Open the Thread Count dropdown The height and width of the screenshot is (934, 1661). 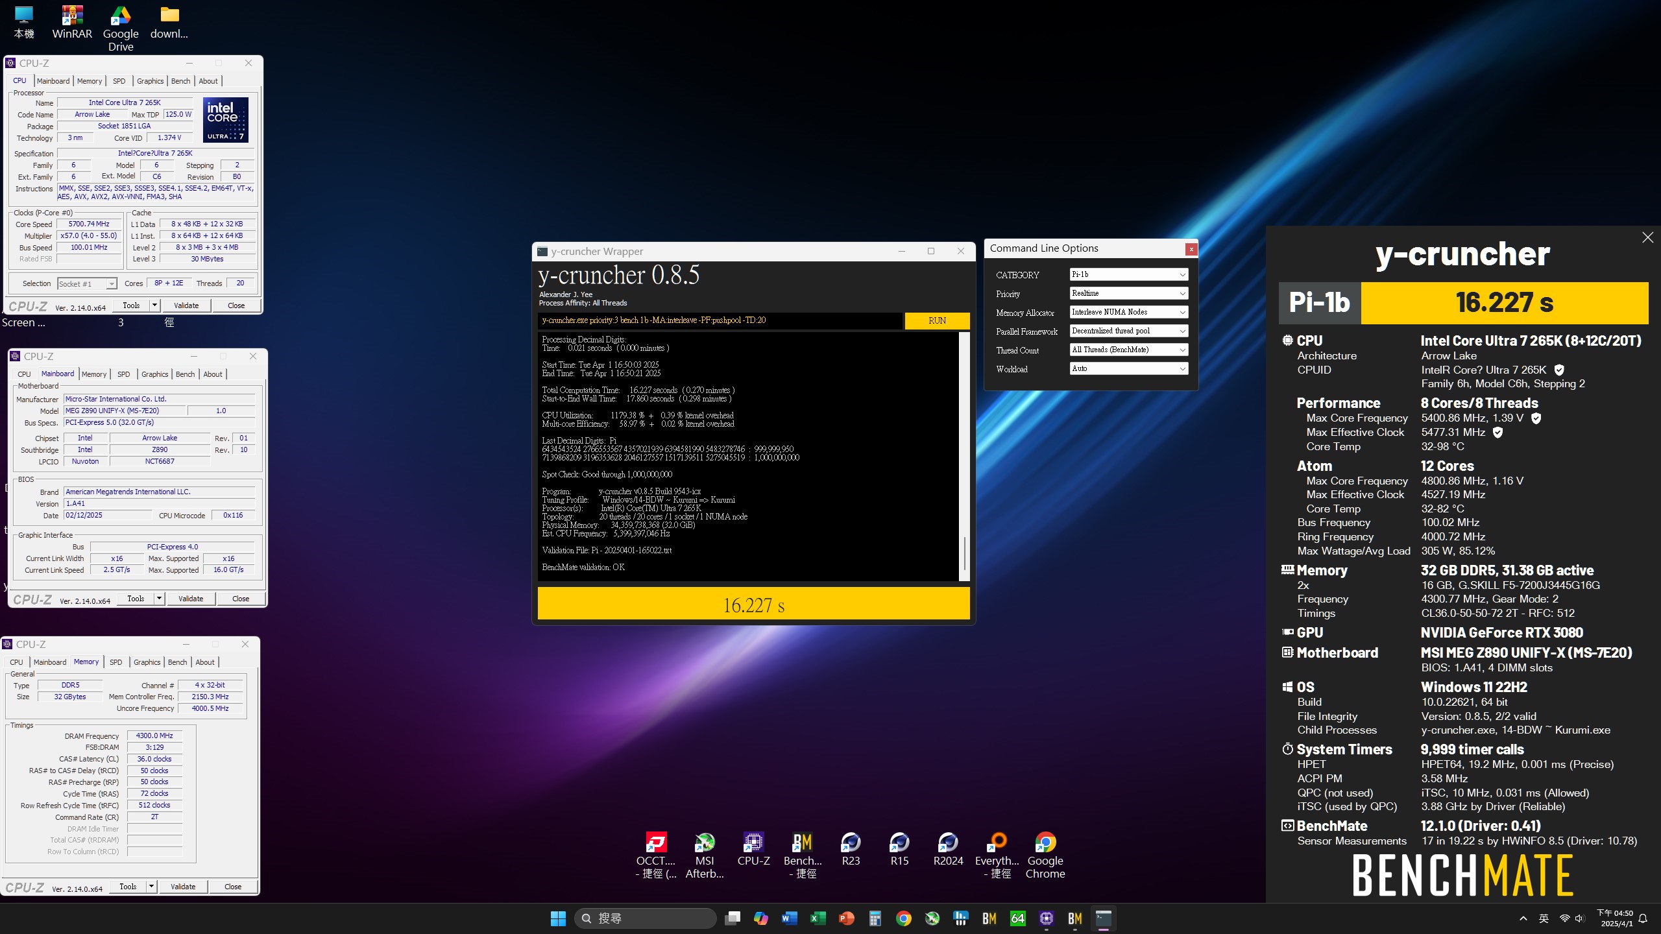click(x=1128, y=350)
